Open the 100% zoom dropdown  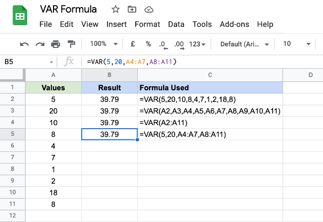pos(104,44)
